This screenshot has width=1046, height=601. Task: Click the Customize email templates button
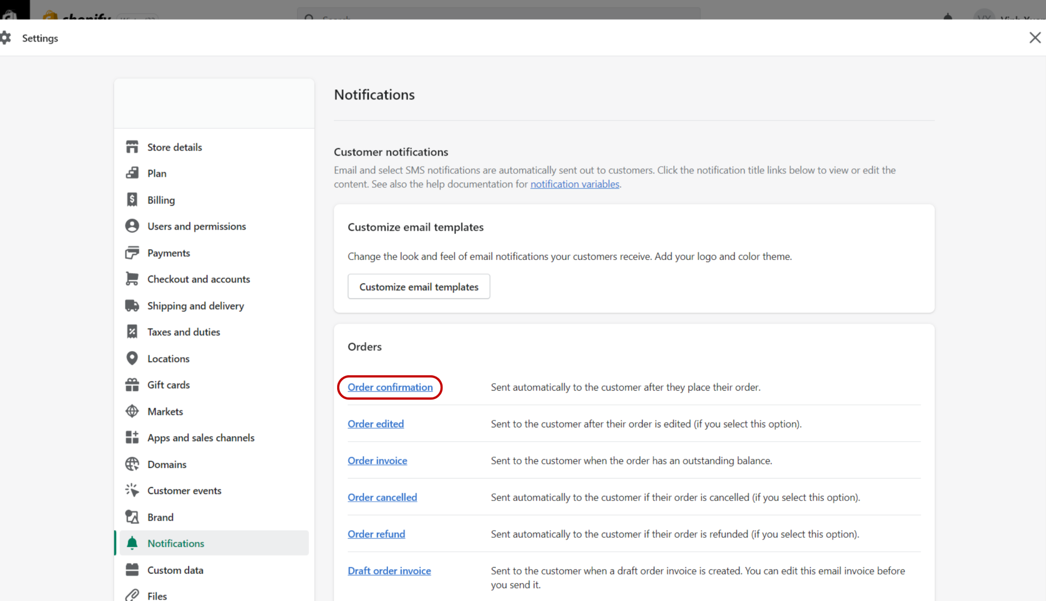tap(418, 286)
